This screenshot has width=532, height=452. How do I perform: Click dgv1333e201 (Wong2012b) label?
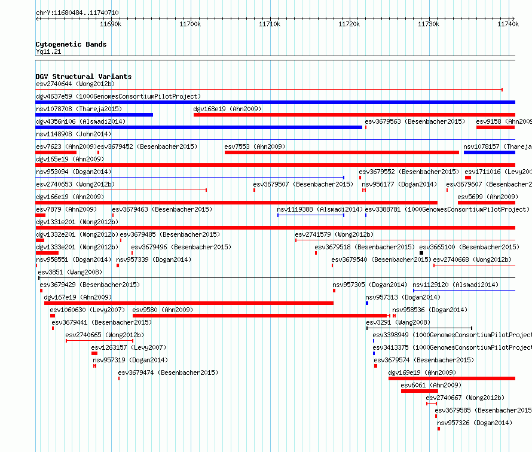tap(77, 247)
